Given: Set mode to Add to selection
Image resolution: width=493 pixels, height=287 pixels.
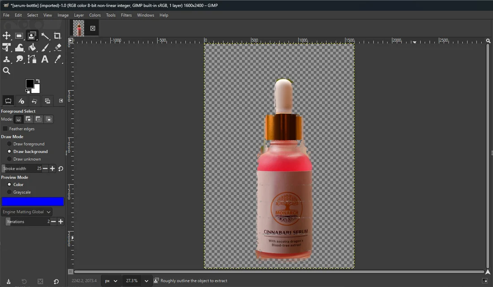Looking at the screenshot, I should coord(28,119).
